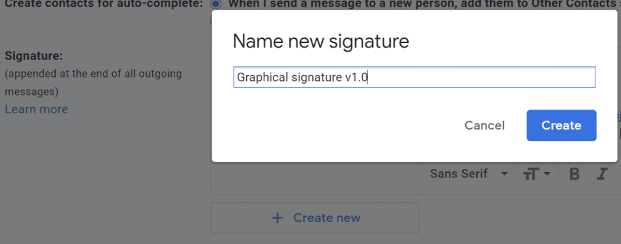The height and width of the screenshot is (244, 621).
Task: Focus the signature name input field
Action: pyautogui.click(x=414, y=77)
